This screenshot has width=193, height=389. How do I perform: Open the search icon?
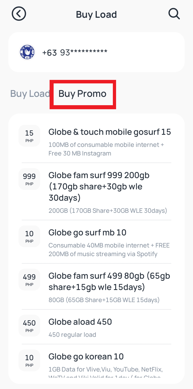(x=174, y=14)
